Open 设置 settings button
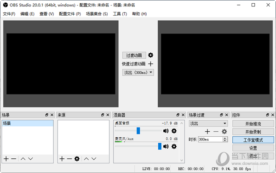 [253, 148]
